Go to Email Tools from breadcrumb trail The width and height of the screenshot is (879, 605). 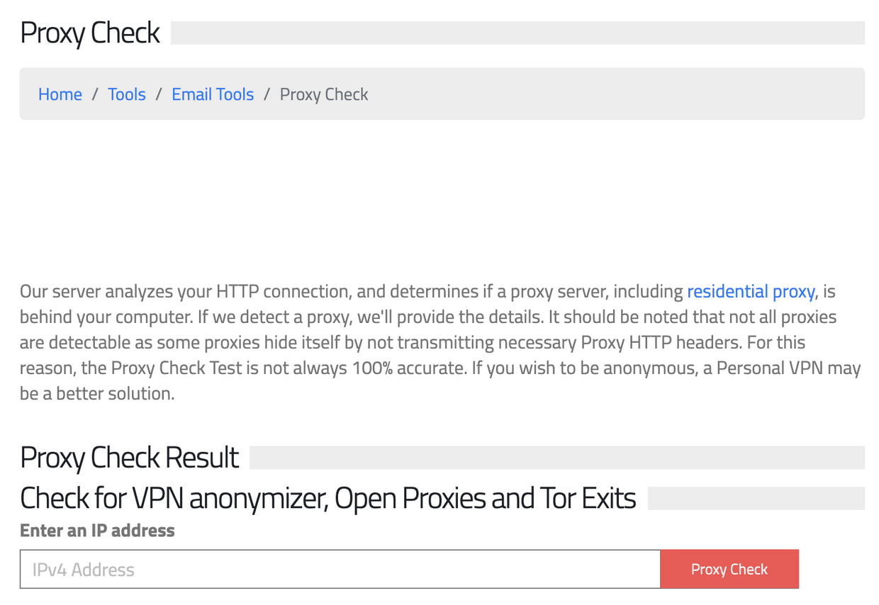pos(212,94)
